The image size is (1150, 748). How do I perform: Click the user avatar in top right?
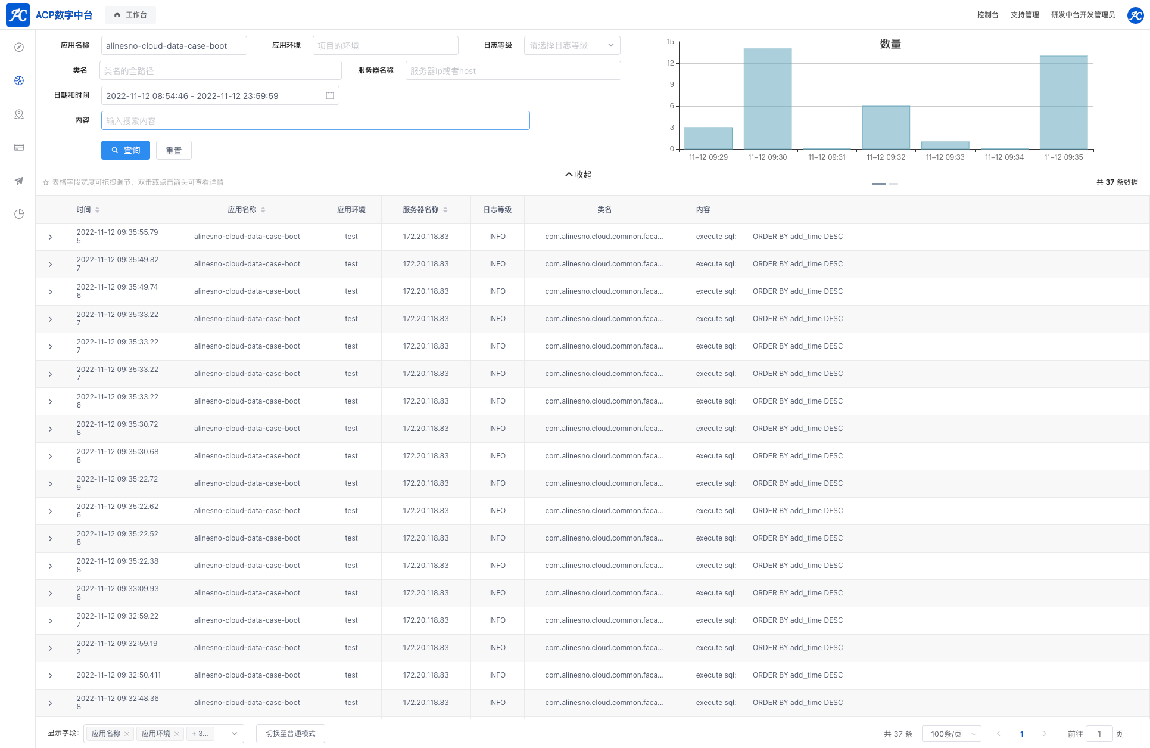click(x=1135, y=15)
